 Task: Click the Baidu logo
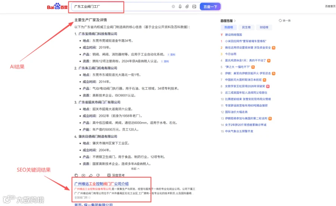(x=57, y=6)
